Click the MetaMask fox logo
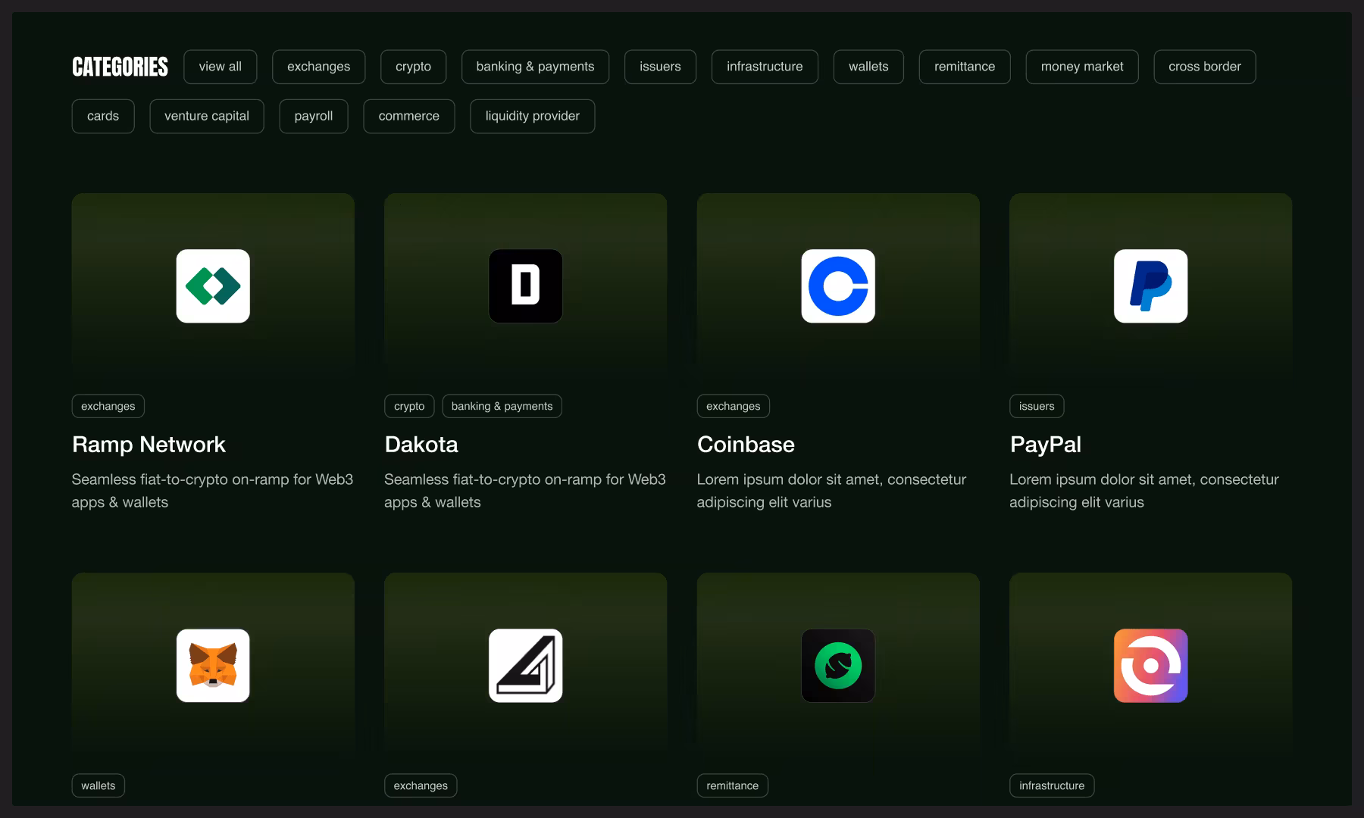The height and width of the screenshot is (818, 1364). [213, 666]
